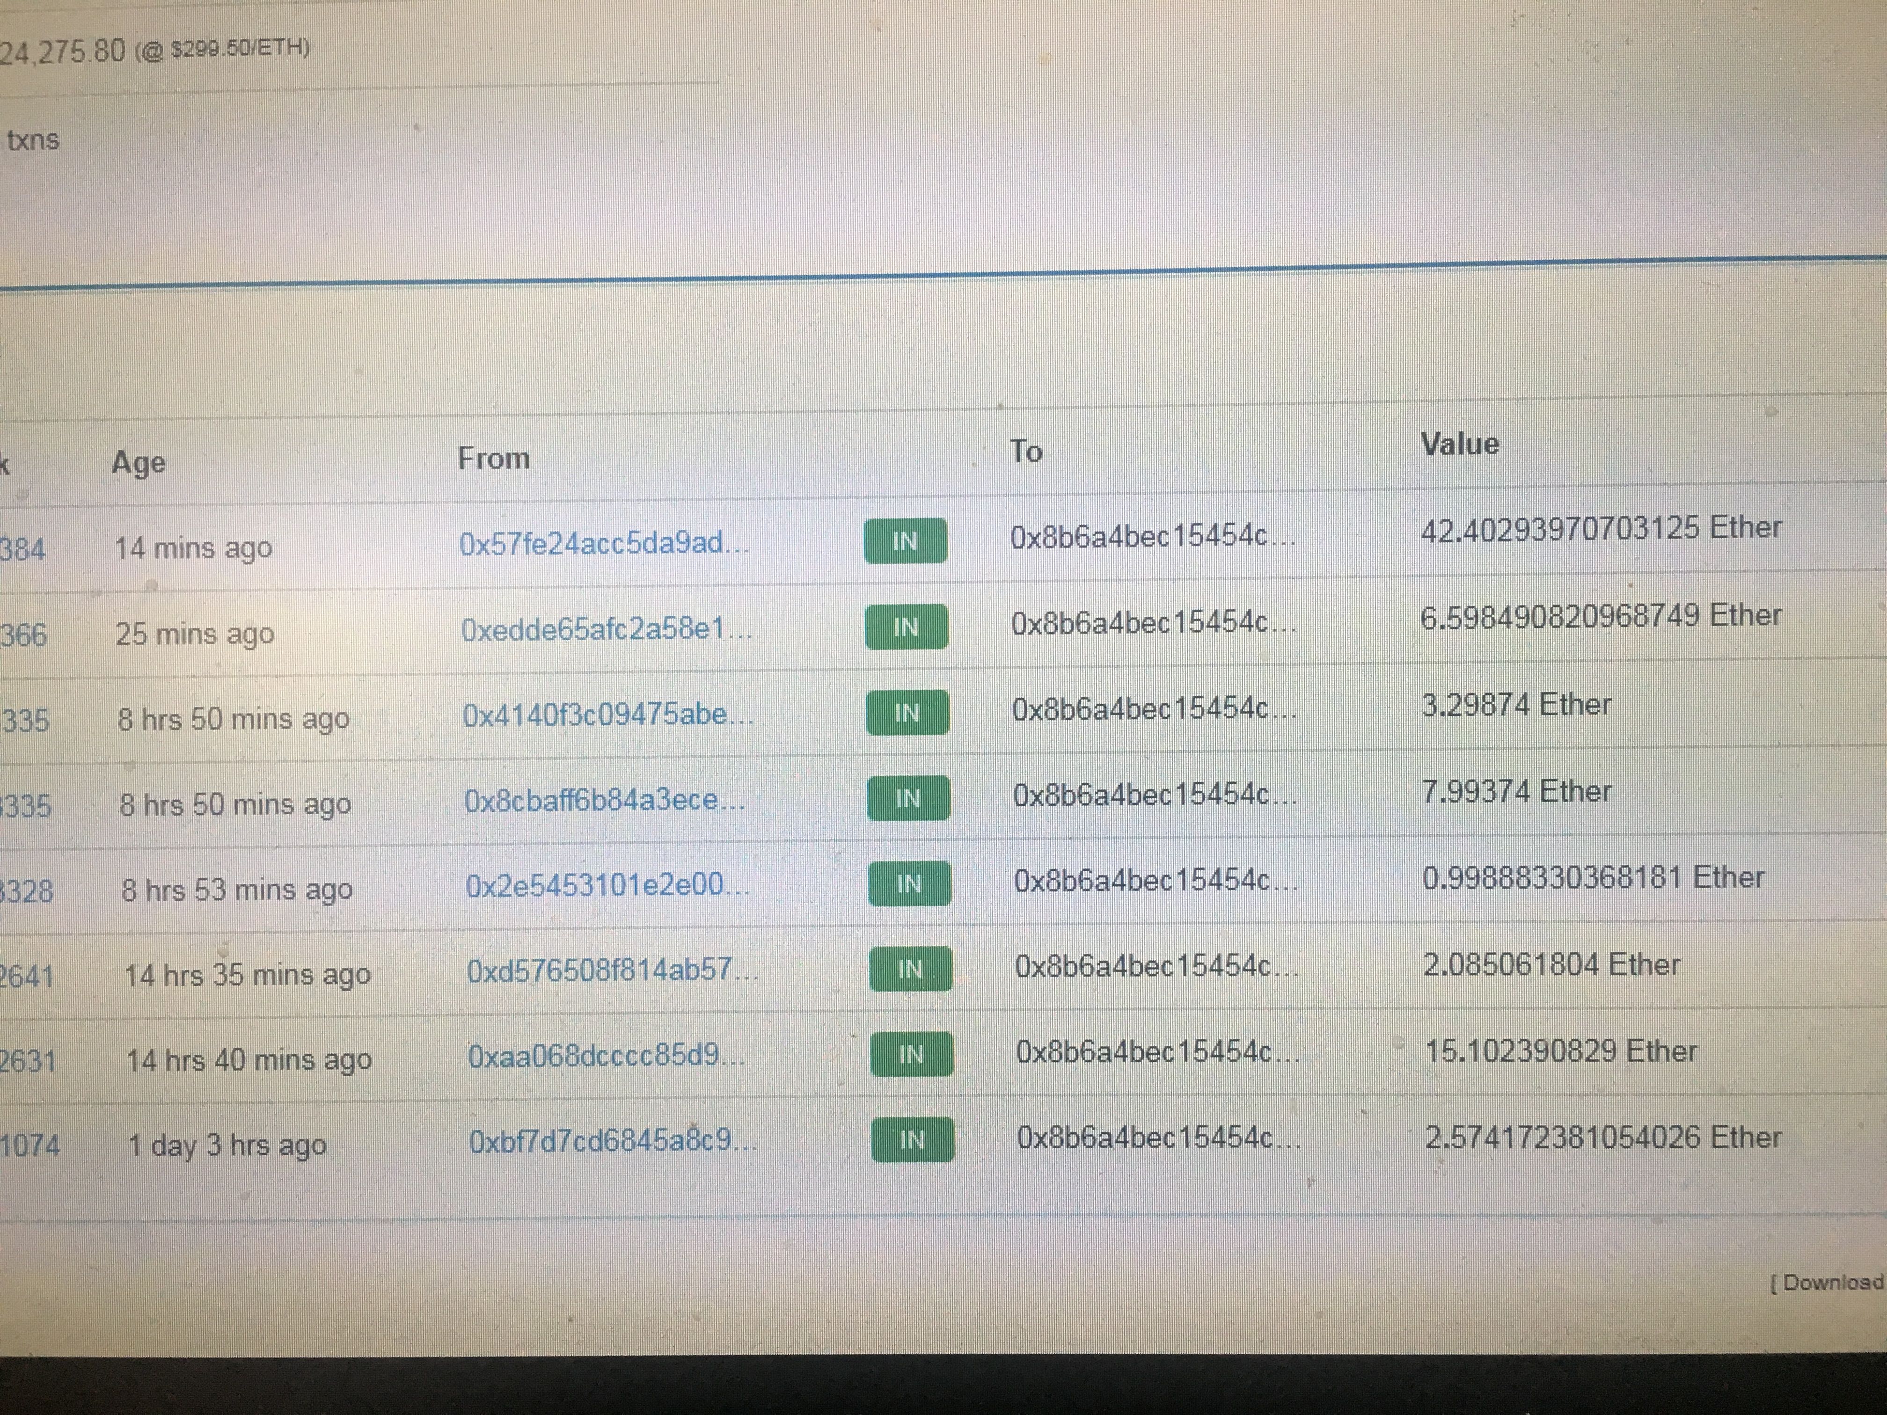Open sender address 0x2e5453101e2e00...
The width and height of the screenshot is (1887, 1415).
[x=607, y=885]
